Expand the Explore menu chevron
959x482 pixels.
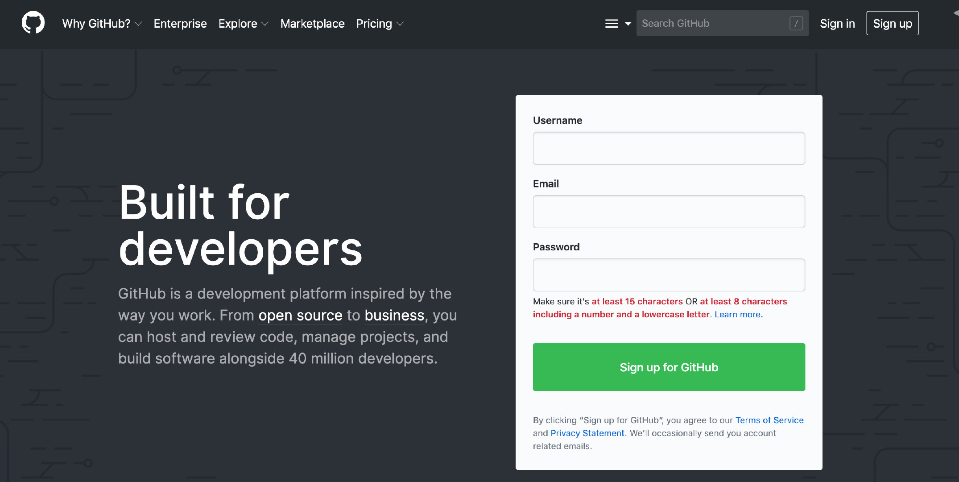click(x=265, y=24)
